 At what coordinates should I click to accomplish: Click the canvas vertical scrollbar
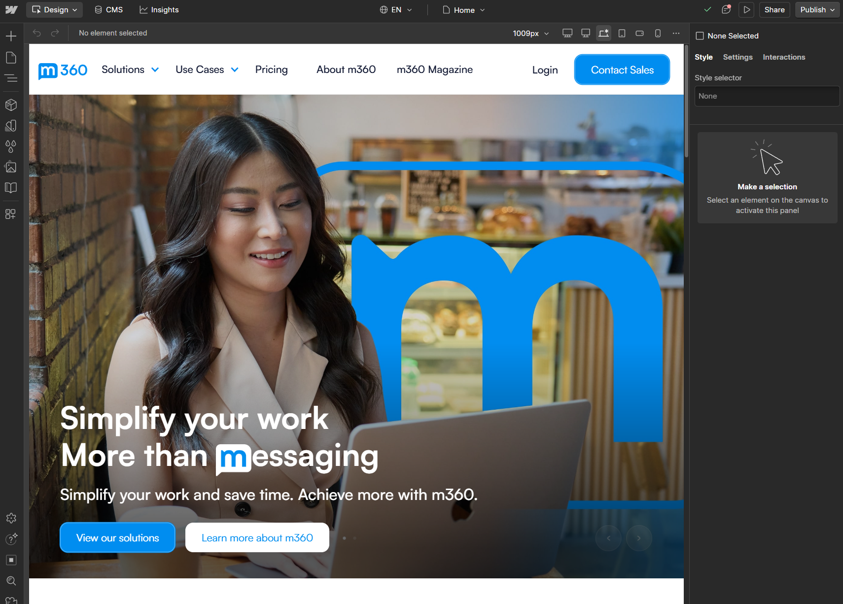[686, 101]
